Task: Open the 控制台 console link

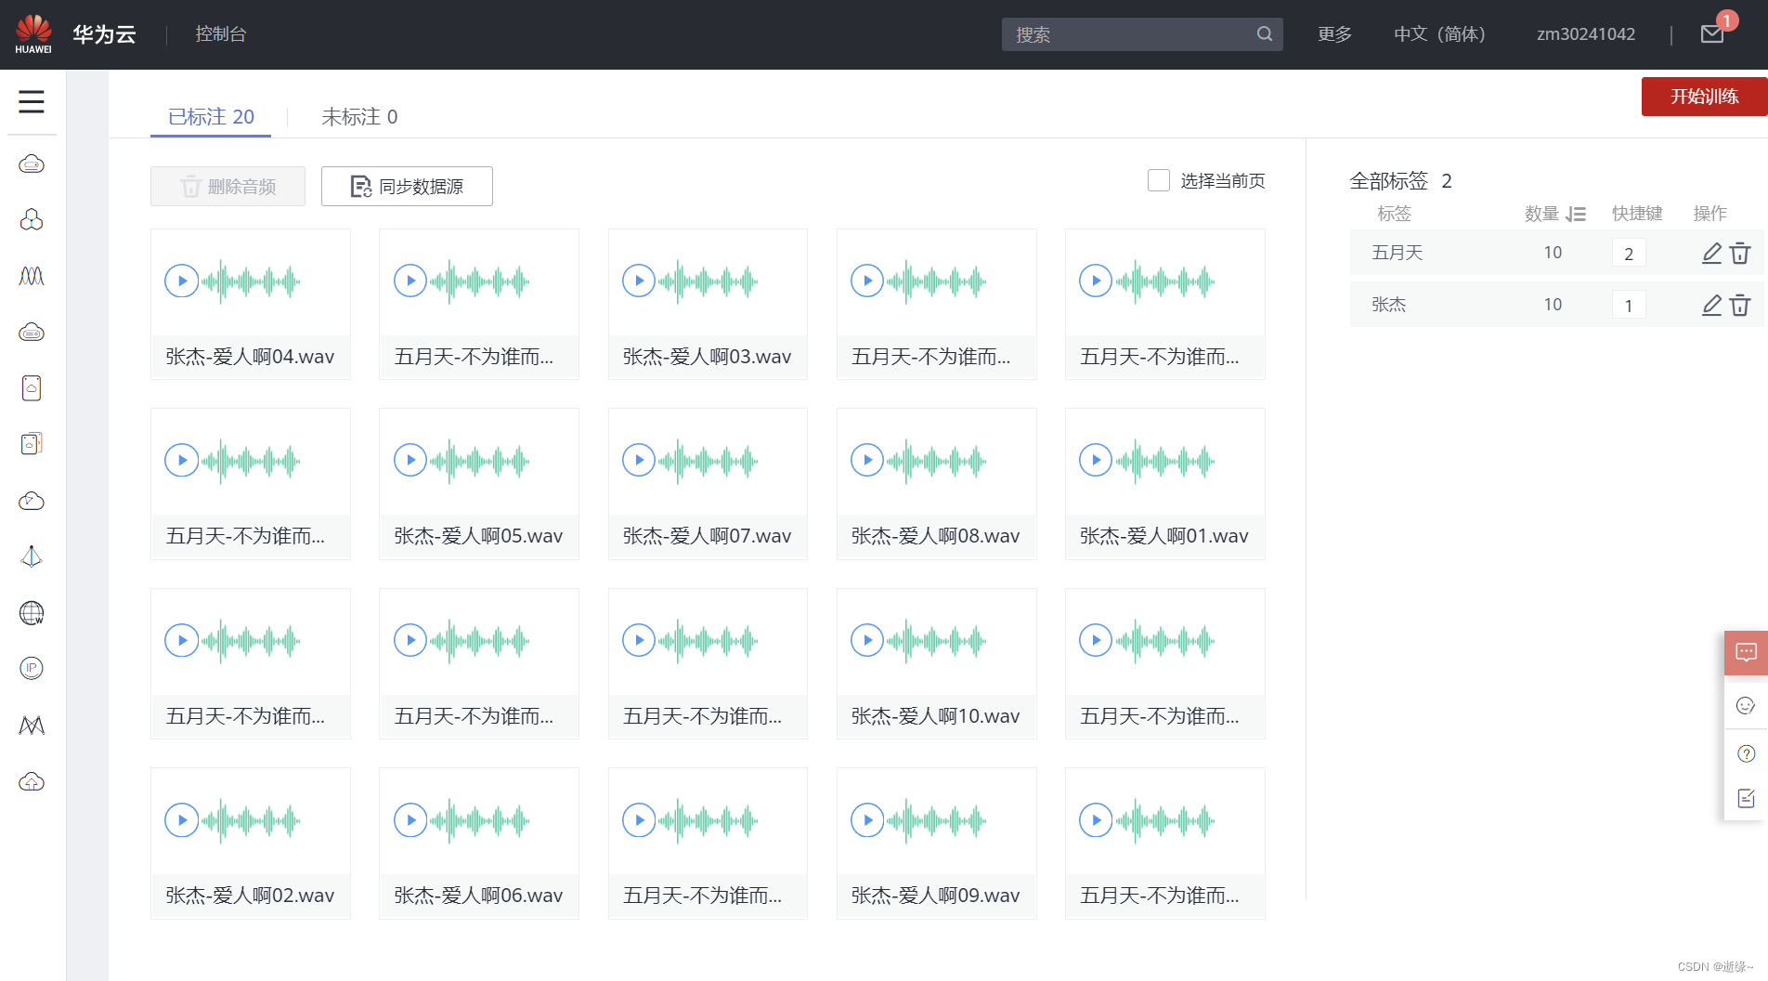Action: point(221,34)
